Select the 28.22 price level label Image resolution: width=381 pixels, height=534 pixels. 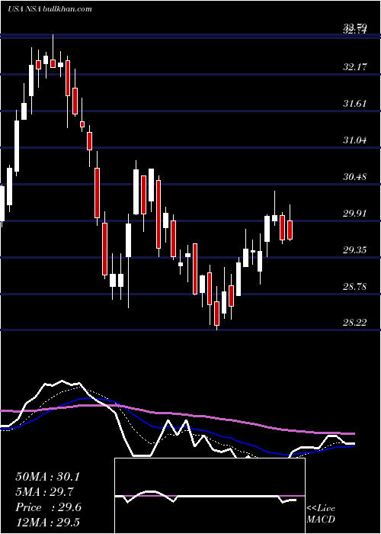coord(355,323)
